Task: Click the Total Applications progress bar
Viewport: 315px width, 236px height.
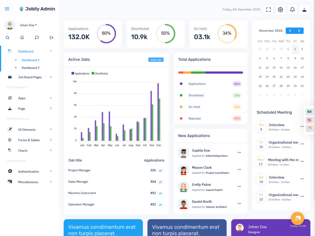Action: tap(210, 72)
